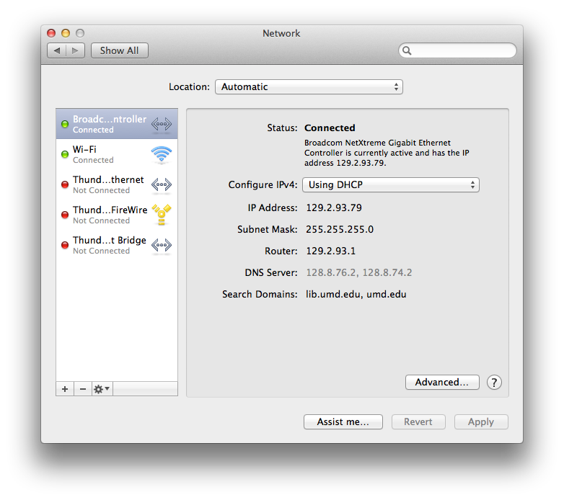Screen dimensions: 564x500
Task: Remove selected service with minus button
Action: [x=82, y=389]
